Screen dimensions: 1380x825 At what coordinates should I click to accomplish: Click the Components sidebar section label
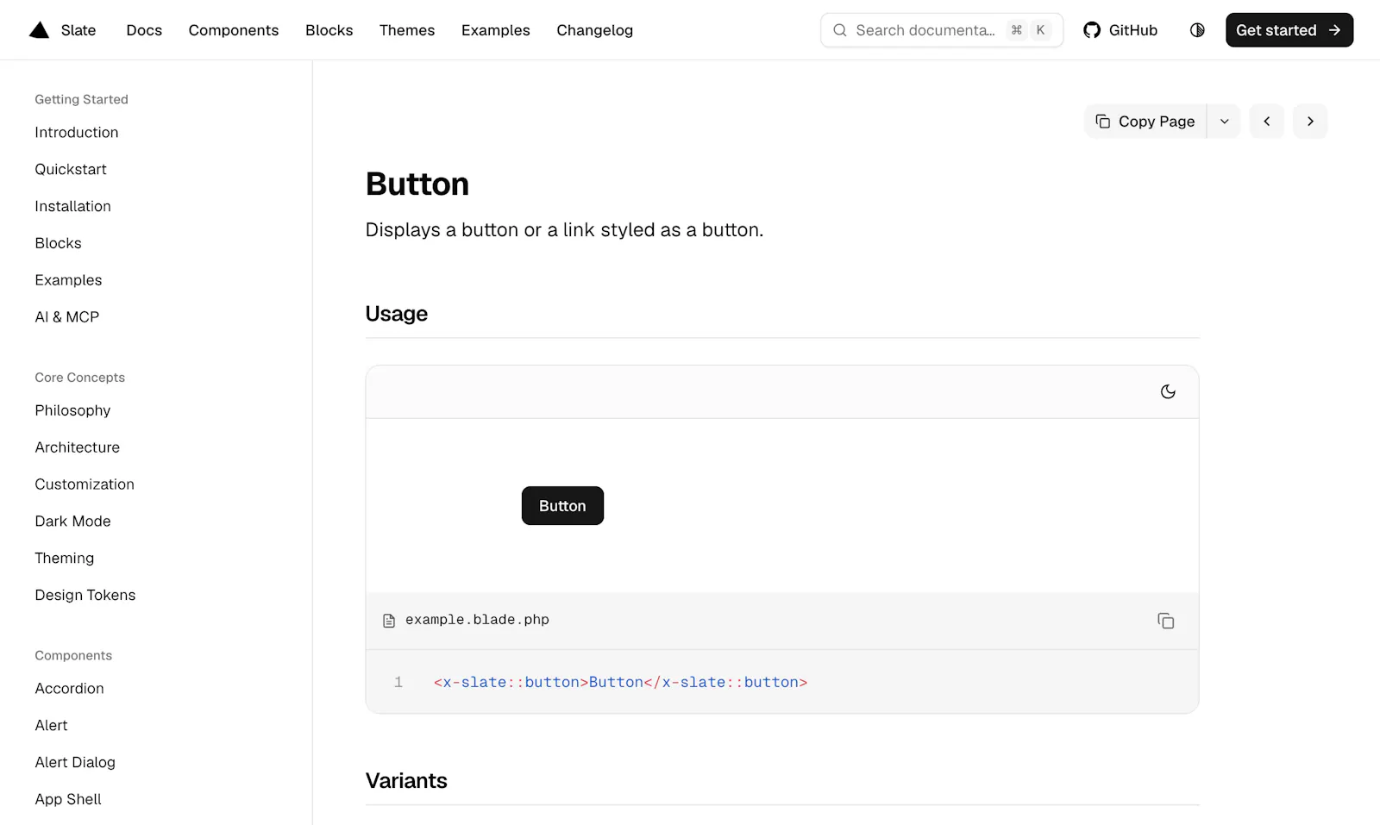point(73,656)
